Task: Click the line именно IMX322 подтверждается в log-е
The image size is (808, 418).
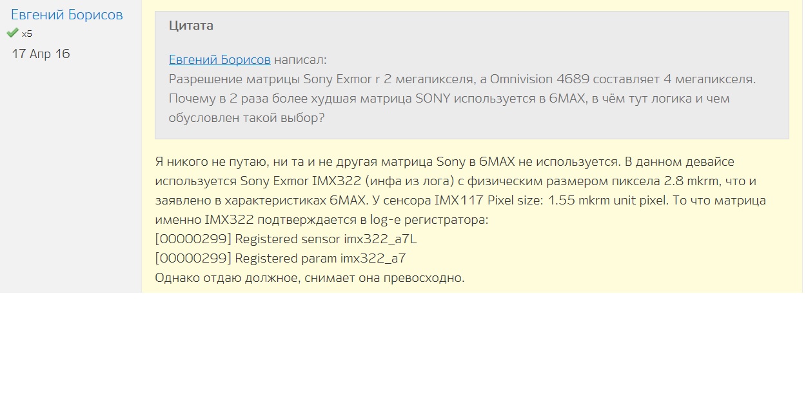Action: (x=322, y=219)
